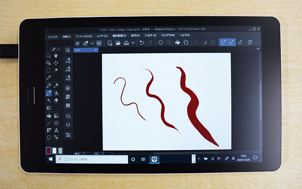Click the Open file folder icon
The image size is (302, 189).
118,43
